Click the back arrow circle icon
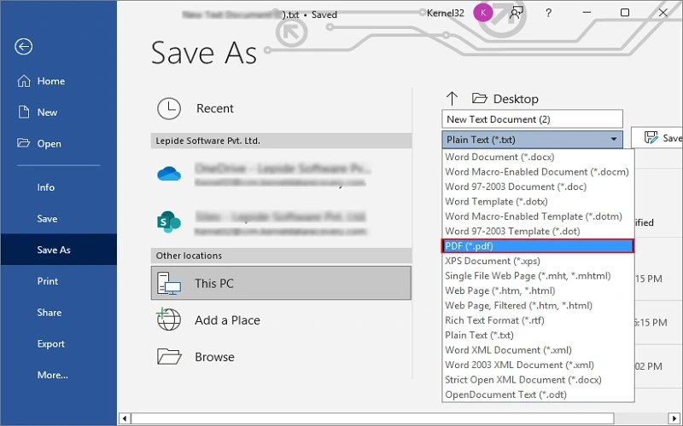Image resolution: width=683 pixels, height=426 pixels. point(24,47)
